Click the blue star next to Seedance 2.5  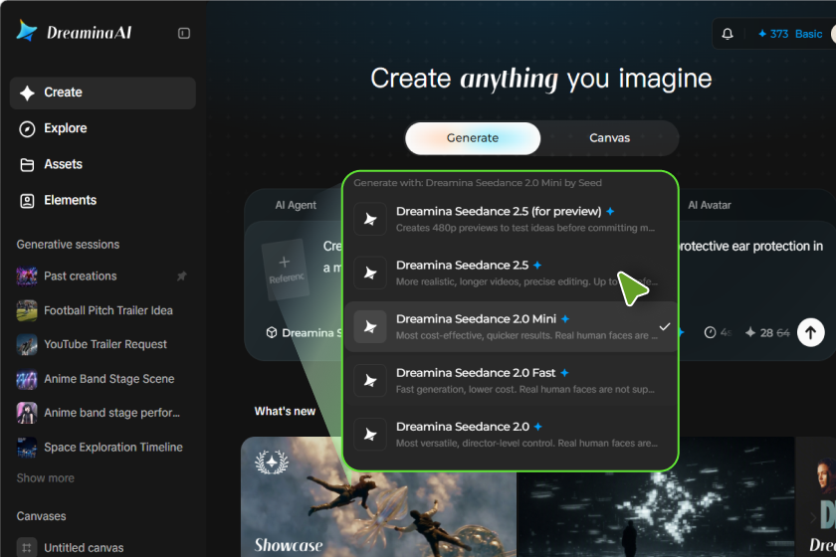(537, 265)
